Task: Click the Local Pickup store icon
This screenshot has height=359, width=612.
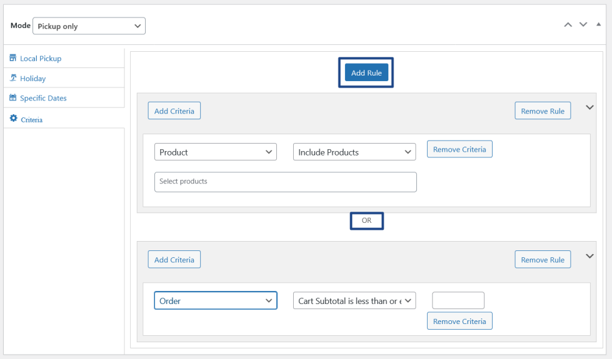Action: [x=13, y=58]
